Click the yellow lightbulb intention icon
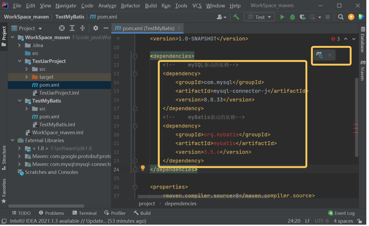 point(143,168)
